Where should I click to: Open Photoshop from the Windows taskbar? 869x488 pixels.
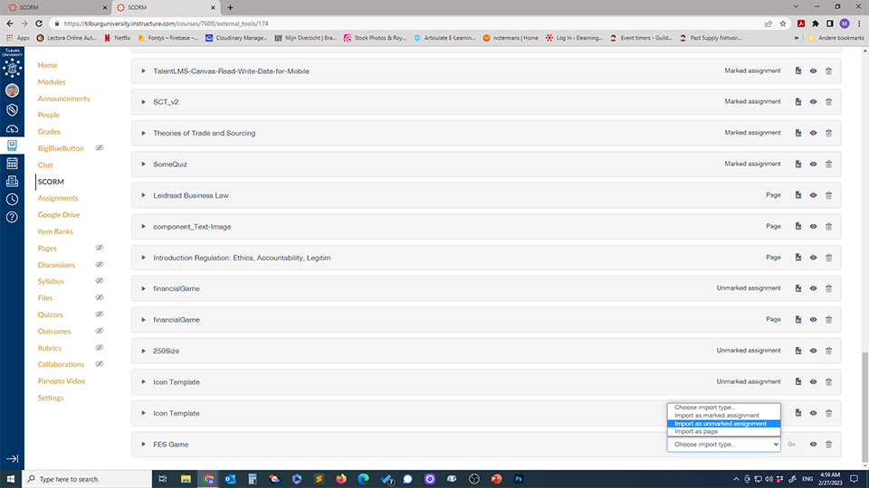(x=519, y=479)
